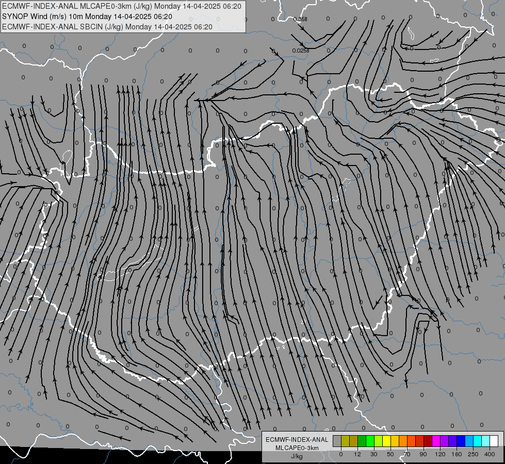Screen dimensions: 505x464
Task: Click the legend value 120
Action: click(441, 454)
